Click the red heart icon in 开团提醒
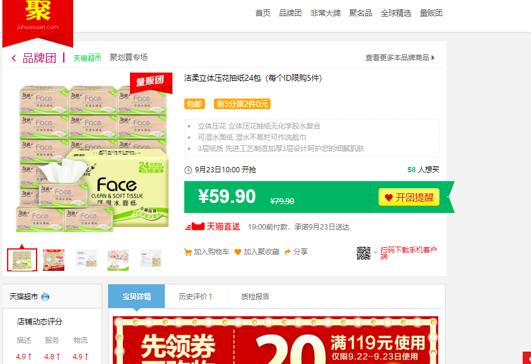This screenshot has width=531, height=364. point(389,198)
